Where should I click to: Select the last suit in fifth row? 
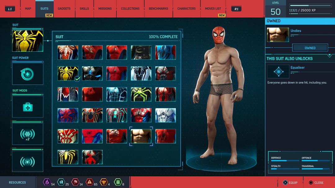coord(166,136)
